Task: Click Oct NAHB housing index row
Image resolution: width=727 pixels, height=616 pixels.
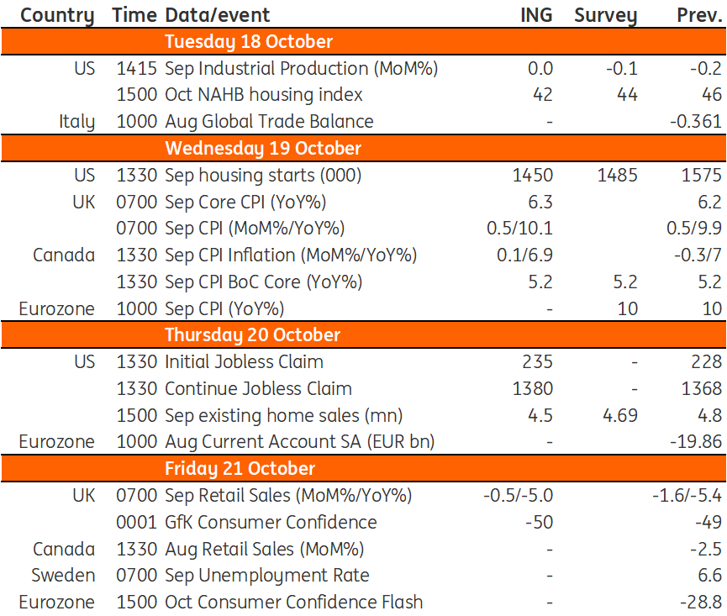Action: click(x=363, y=95)
